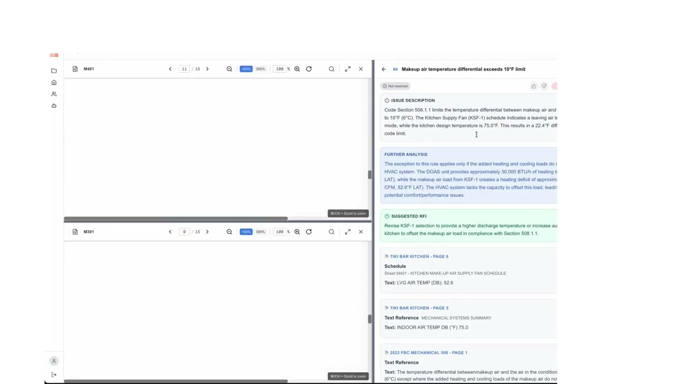Click the M401 viewer horizontal scrollbar
684x384 pixels.
pyautogui.click(x=176, y=219)
